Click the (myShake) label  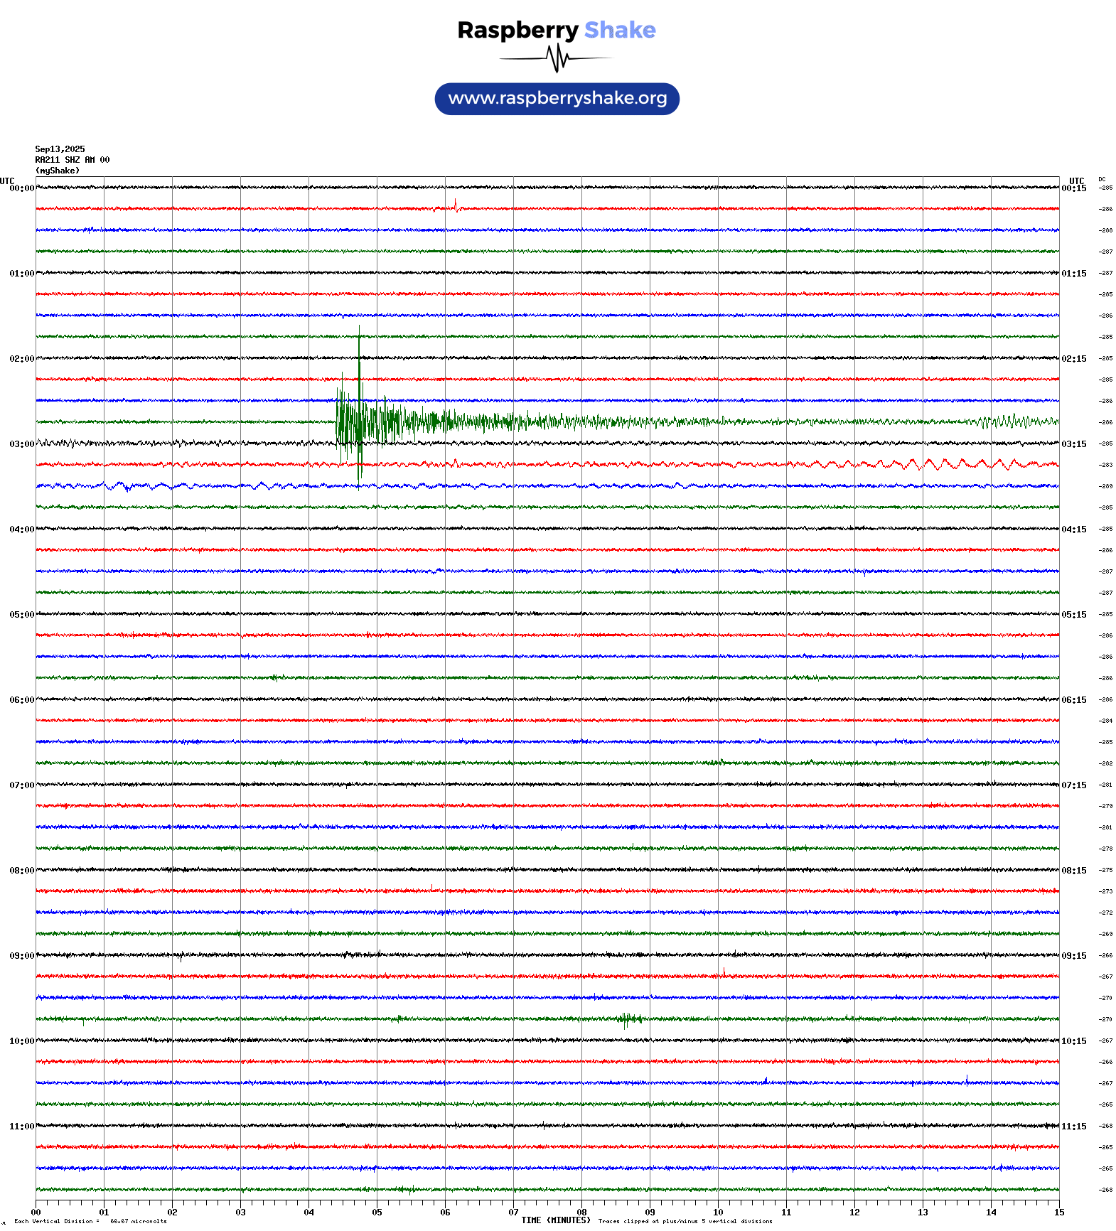[x=58, y=171]
